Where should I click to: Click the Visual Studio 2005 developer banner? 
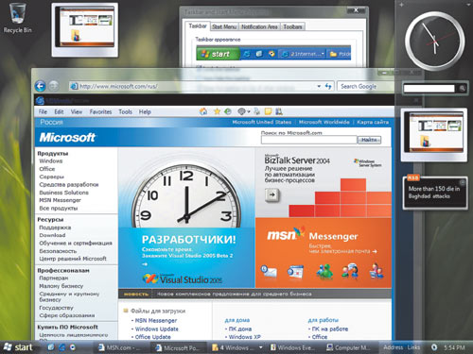pos(186,218)
